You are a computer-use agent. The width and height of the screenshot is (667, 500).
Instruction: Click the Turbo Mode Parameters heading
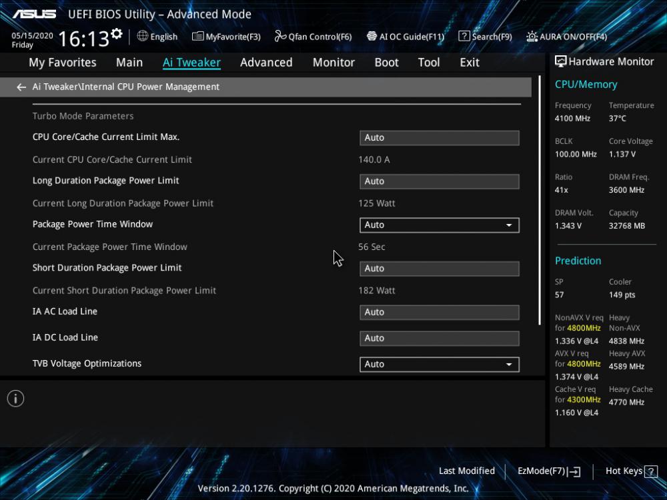(83, 116)
